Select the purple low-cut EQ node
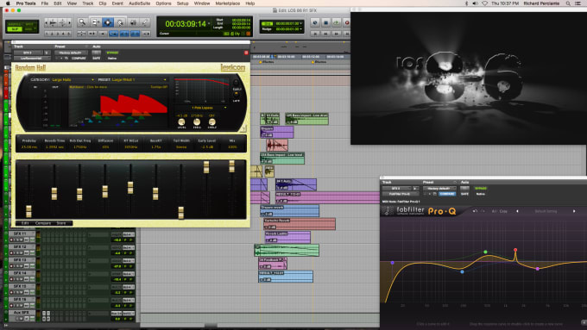 pos(392,263)
